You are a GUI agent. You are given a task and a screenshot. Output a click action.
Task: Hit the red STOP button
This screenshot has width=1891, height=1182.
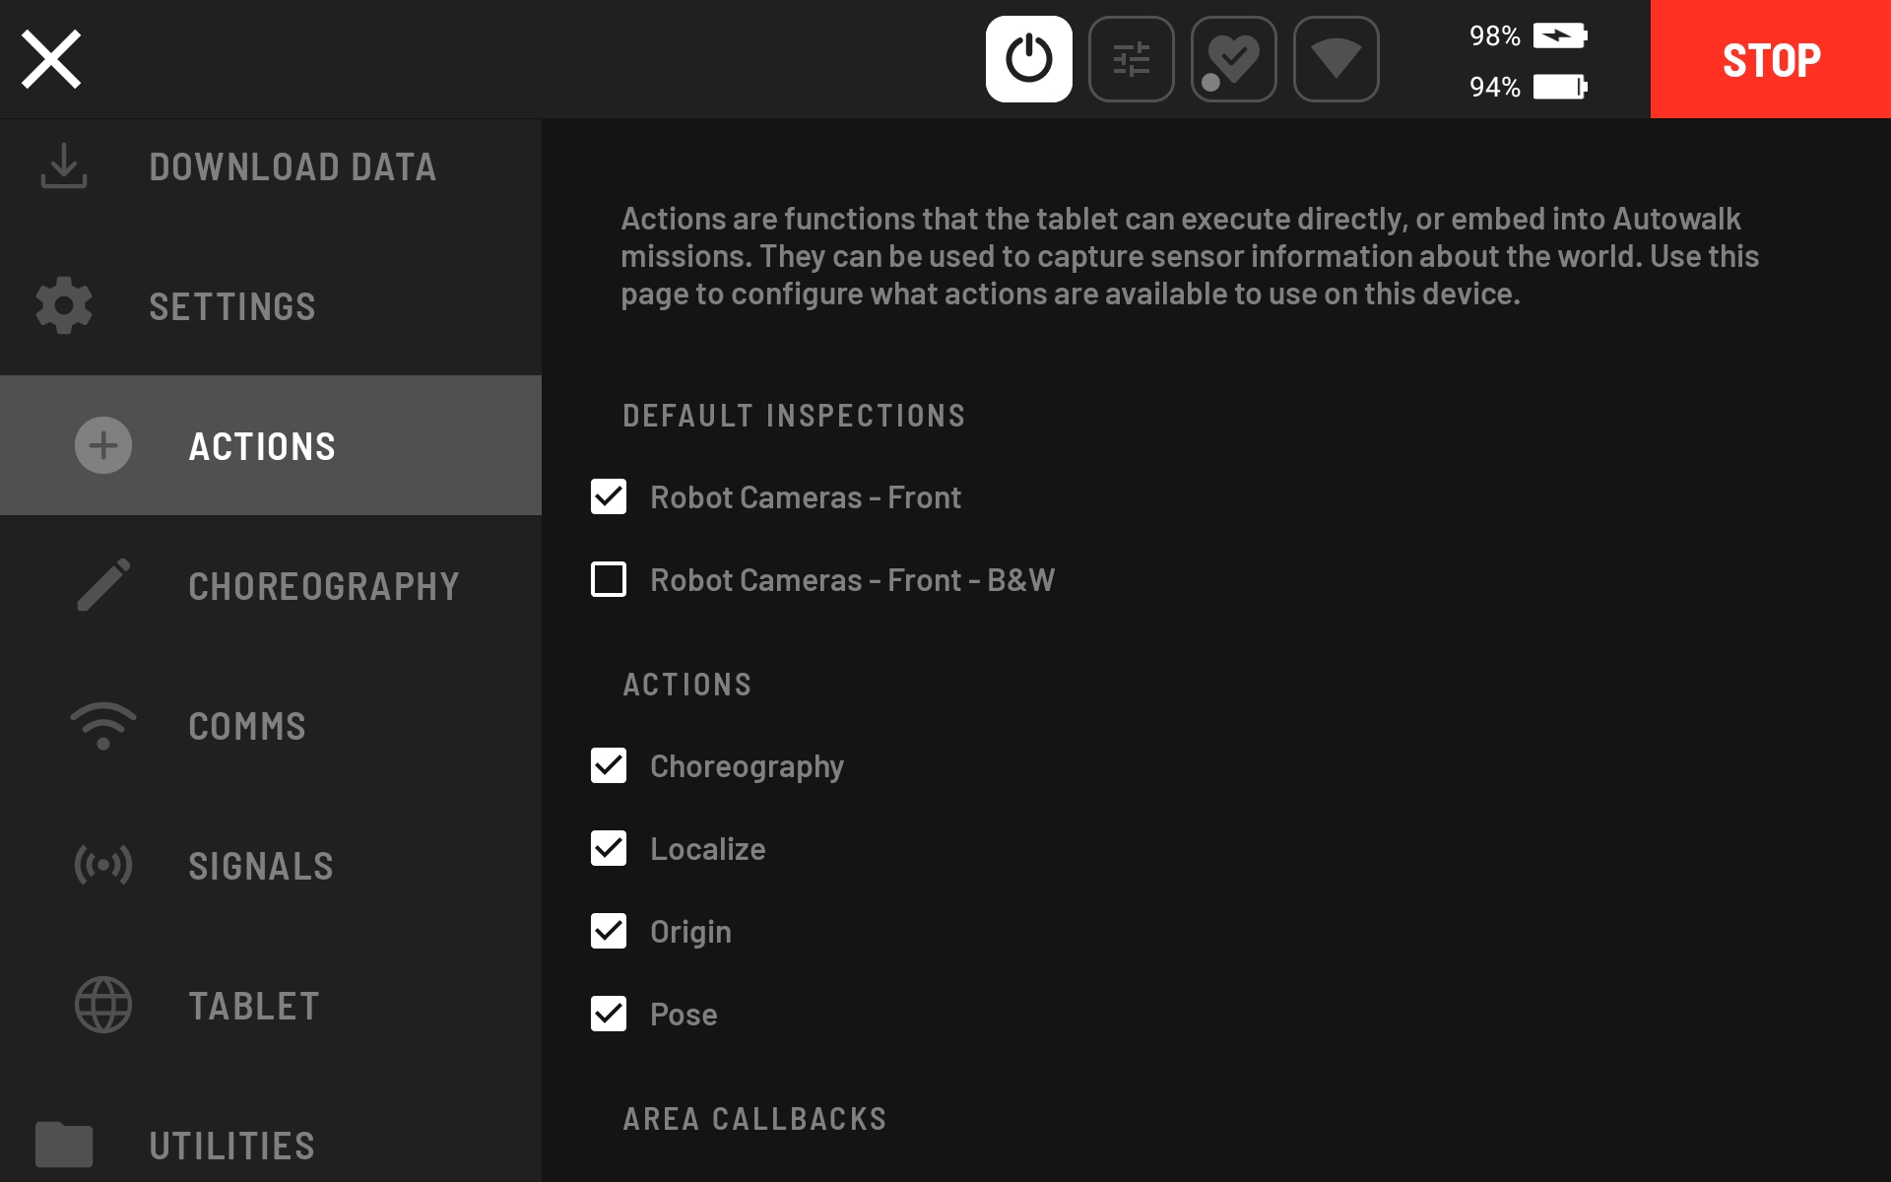[1770, 59]
